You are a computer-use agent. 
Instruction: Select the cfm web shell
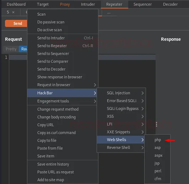pos(157,179)
